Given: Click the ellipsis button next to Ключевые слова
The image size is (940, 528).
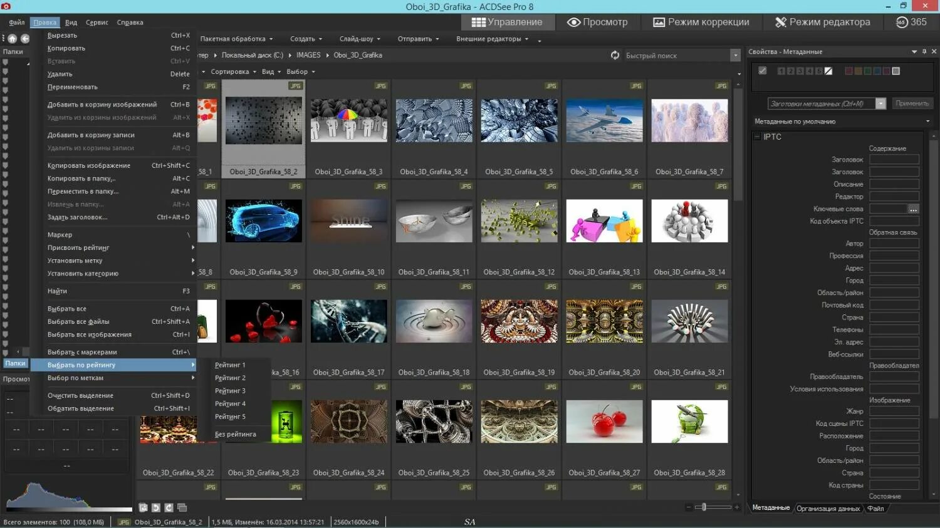Looking at the screenshot, I should click(x=914, y=209).
